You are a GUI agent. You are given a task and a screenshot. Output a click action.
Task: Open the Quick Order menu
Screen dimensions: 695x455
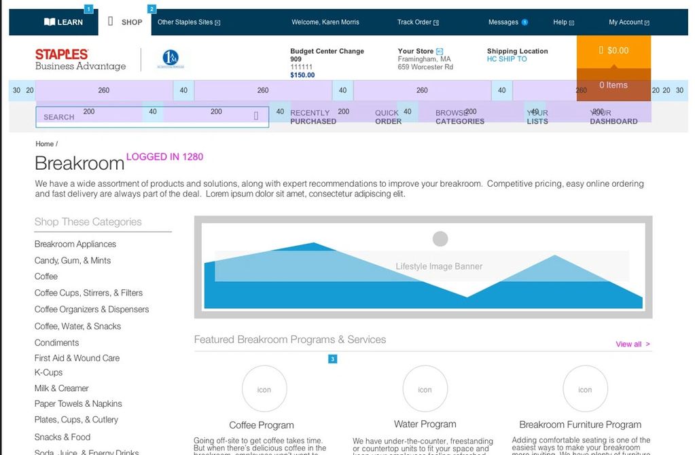(389, 117)
